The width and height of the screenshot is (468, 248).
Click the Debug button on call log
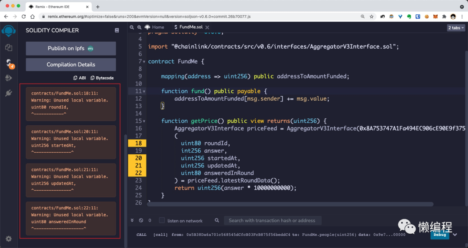click(x=440, y=235)
